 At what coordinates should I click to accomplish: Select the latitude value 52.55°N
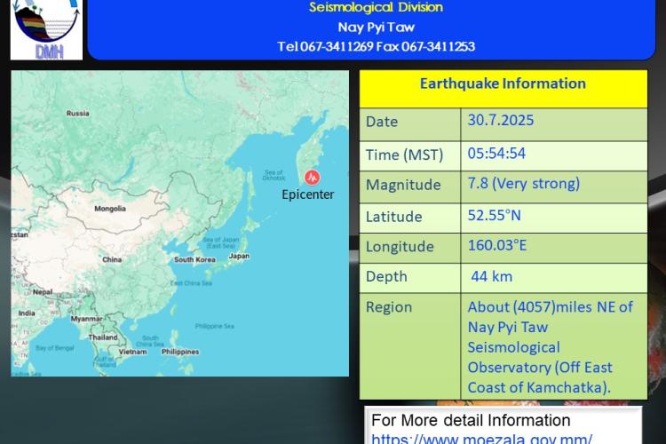[x=495, y=215]
